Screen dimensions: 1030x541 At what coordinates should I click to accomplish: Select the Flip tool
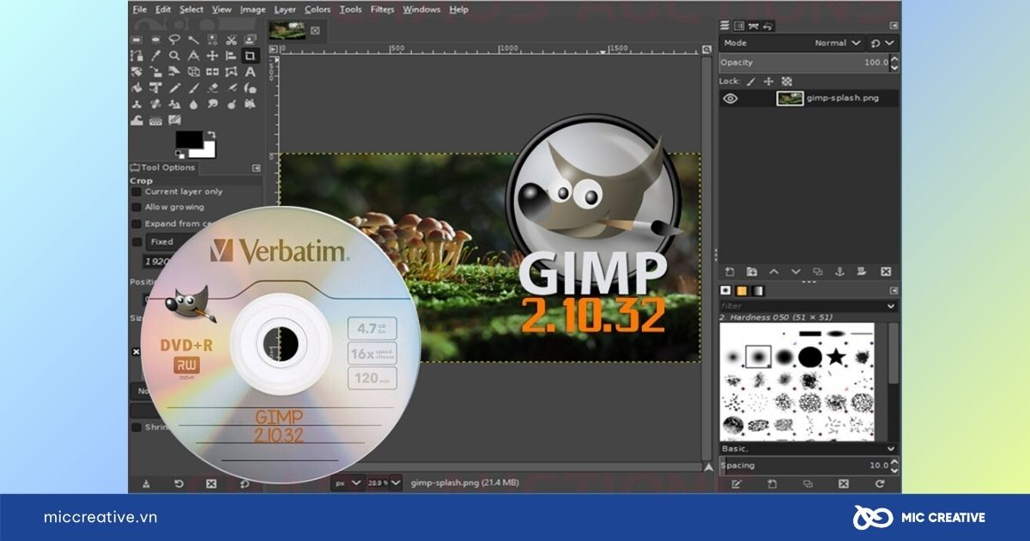pos(212,71)
